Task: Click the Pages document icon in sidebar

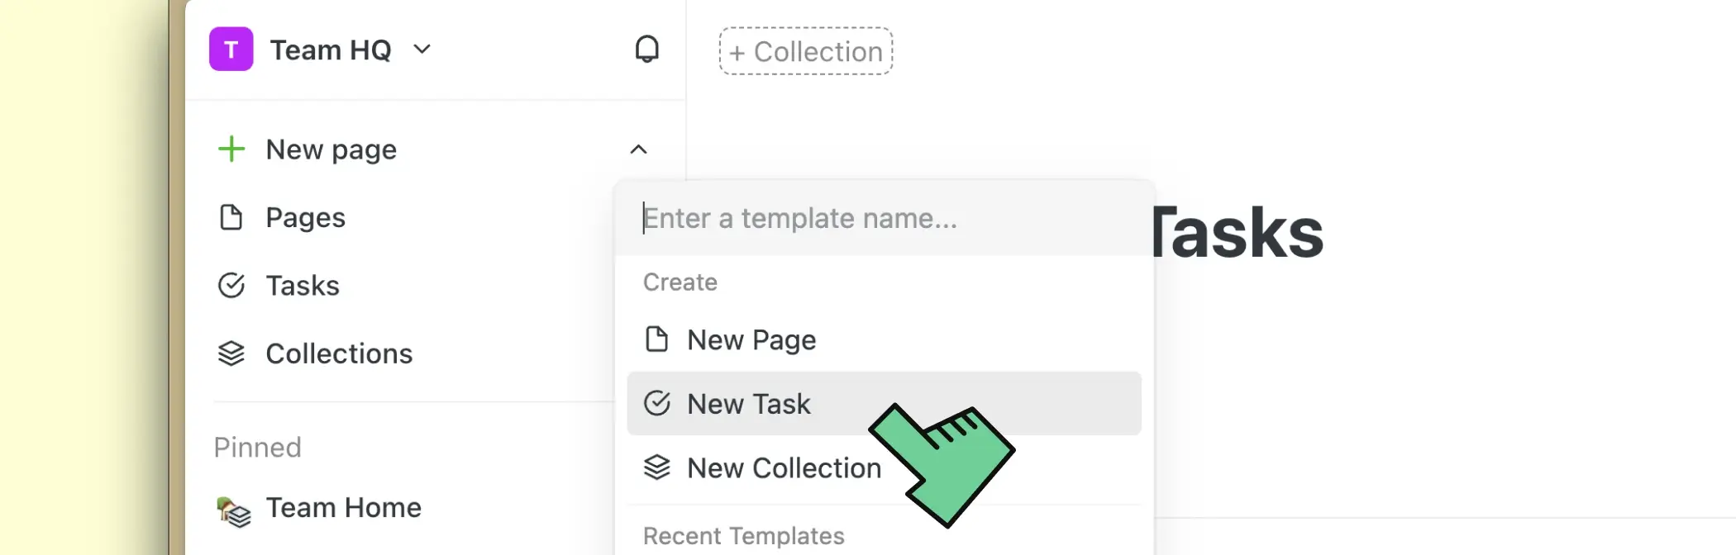Action: click(x=231, y=218)
